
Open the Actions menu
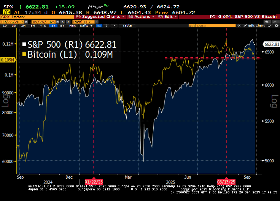tap(143, 17)
